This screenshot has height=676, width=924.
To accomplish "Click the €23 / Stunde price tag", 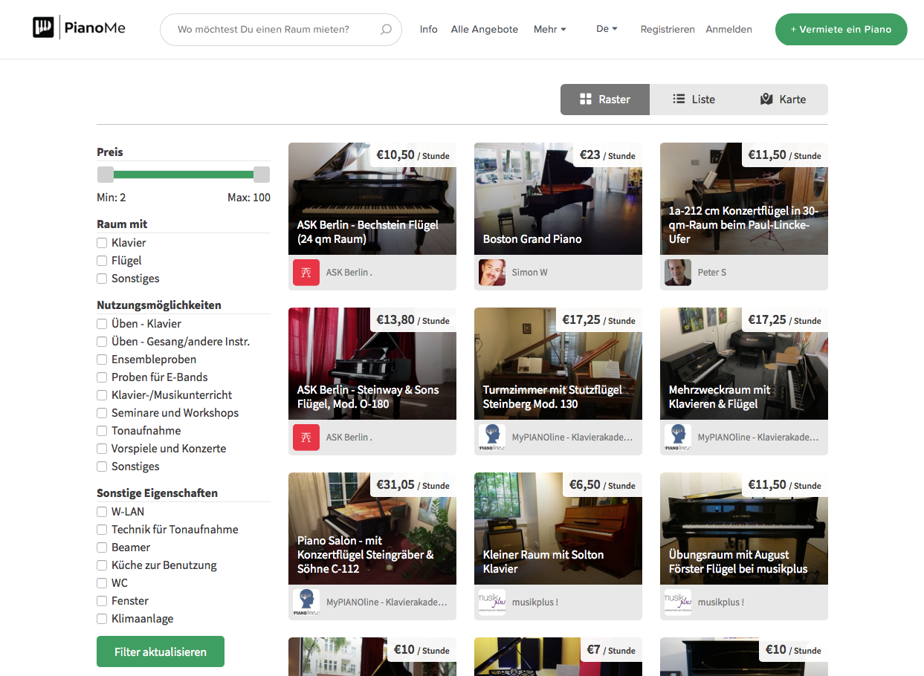I will click(607, 155).
